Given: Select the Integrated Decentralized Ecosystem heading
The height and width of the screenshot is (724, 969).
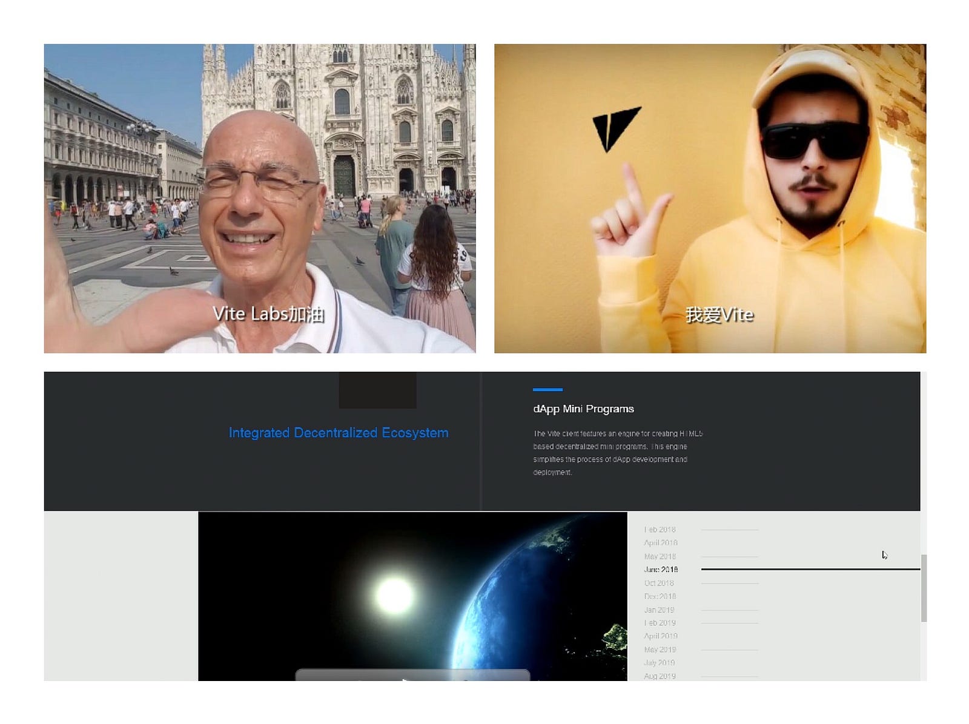Looking at the screenshot, I should coord(339,433).
